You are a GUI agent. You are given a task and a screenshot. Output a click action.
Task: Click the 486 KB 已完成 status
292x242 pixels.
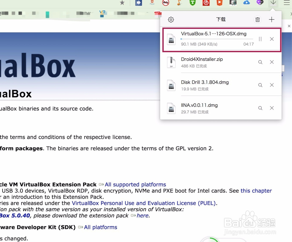pos(194,66)
